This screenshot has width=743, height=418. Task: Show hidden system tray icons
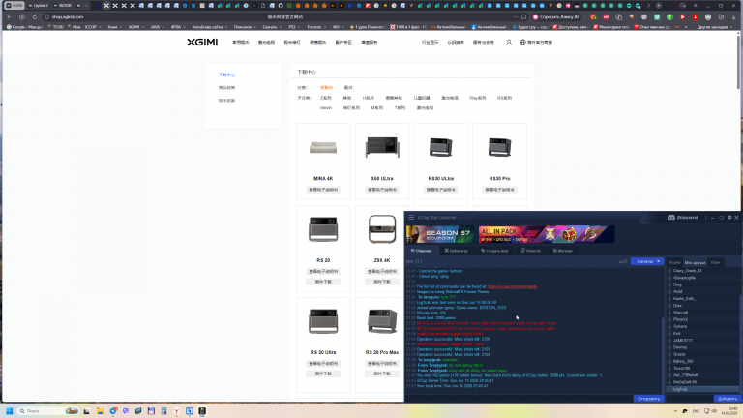(675, 411)
